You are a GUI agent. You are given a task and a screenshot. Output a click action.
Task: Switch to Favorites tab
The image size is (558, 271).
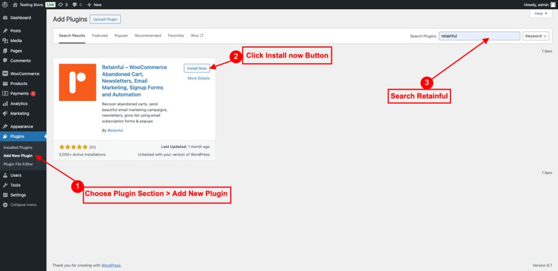[176, 35]
